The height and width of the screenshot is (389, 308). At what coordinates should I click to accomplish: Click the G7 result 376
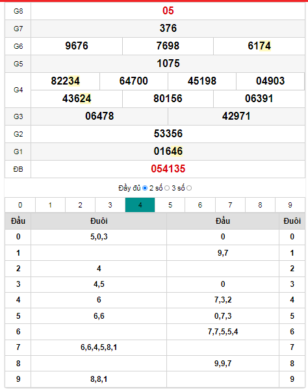[168, 28]
